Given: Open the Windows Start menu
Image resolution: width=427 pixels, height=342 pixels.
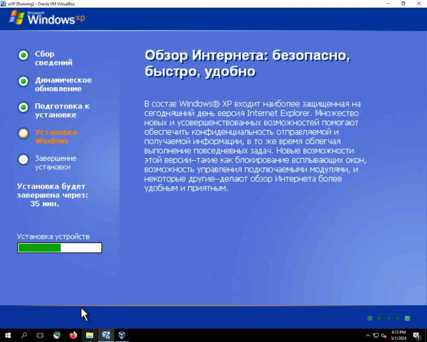Looking at the screenshot, I should pyautogui.click(x=8, y=335).
